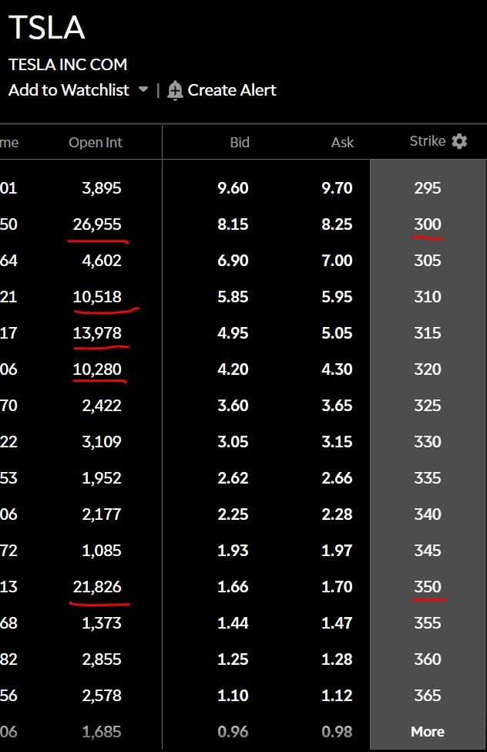Select the 360 strike
This screenshot has height=752, width=487.
pos(428,659)
